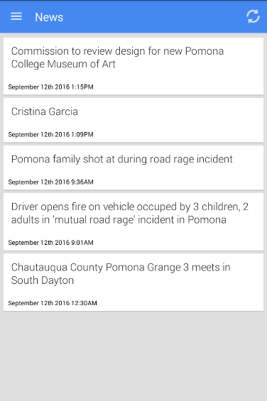The width and height of the screenshot is (267, 401).
Task: Tap the refresh news icon
Action: [253, 16]
